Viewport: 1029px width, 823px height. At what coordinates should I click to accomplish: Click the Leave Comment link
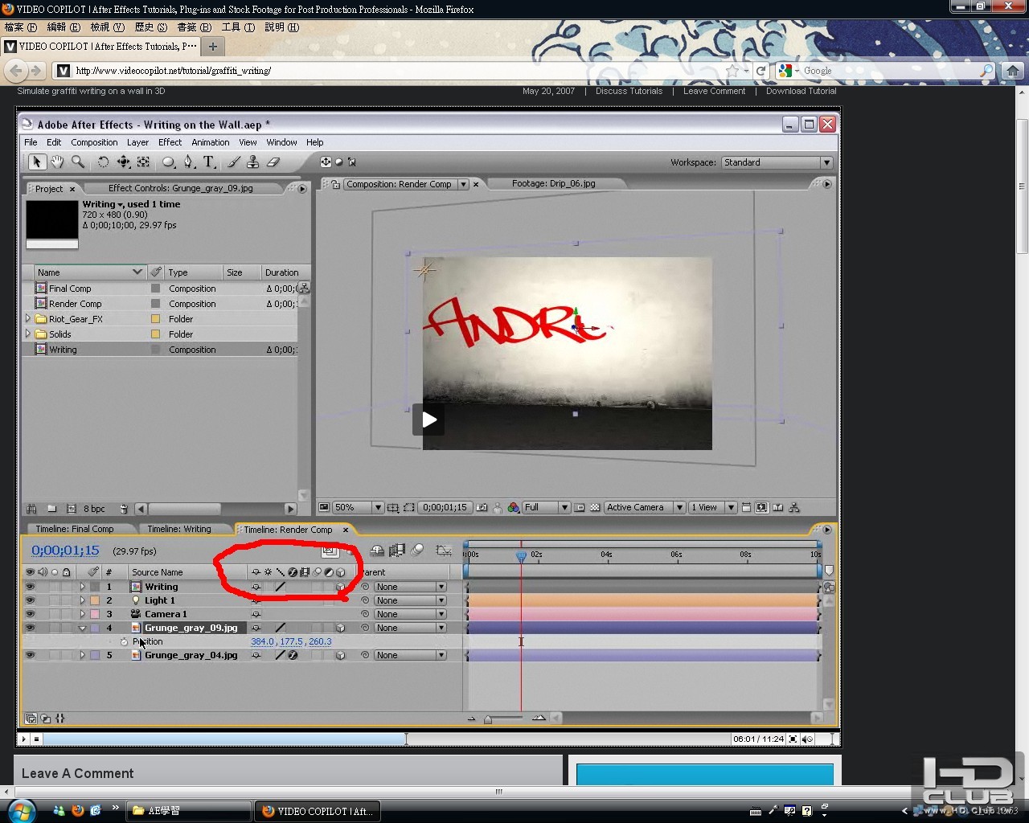click(x=714, y=92)
